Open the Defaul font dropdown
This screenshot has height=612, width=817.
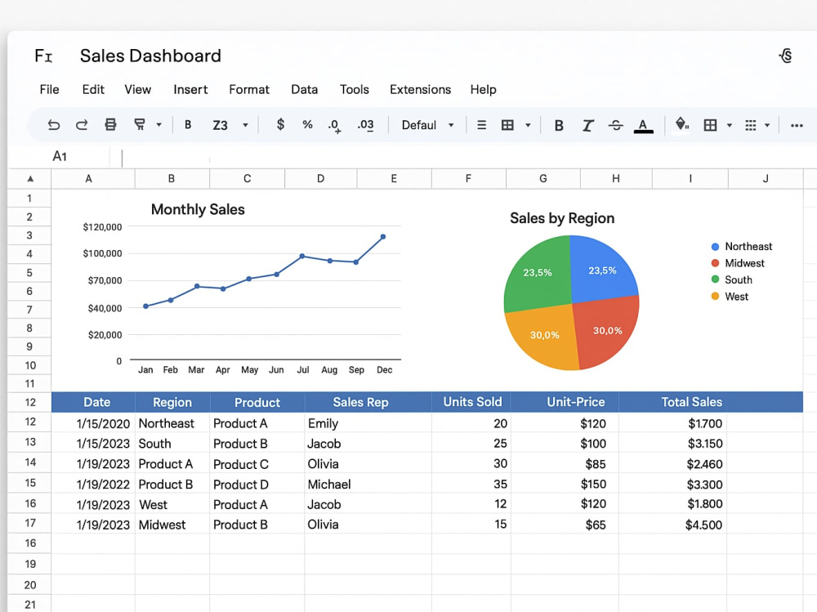point(427,125)
